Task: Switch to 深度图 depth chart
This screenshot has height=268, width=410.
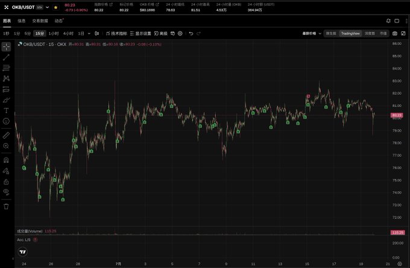Action: 370,34
